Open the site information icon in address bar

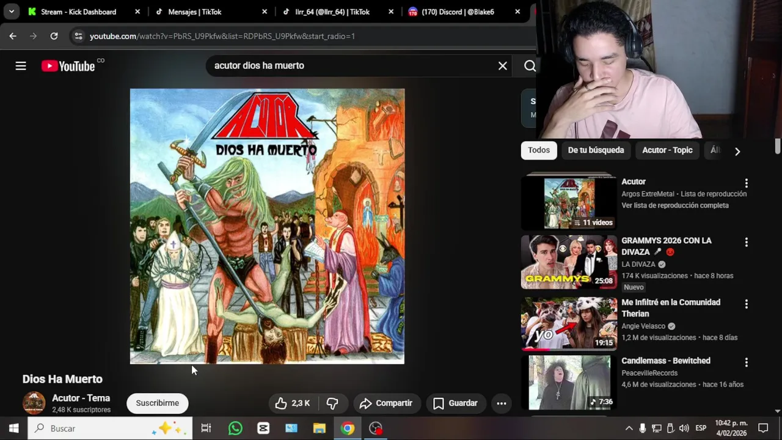click(78, 36)
